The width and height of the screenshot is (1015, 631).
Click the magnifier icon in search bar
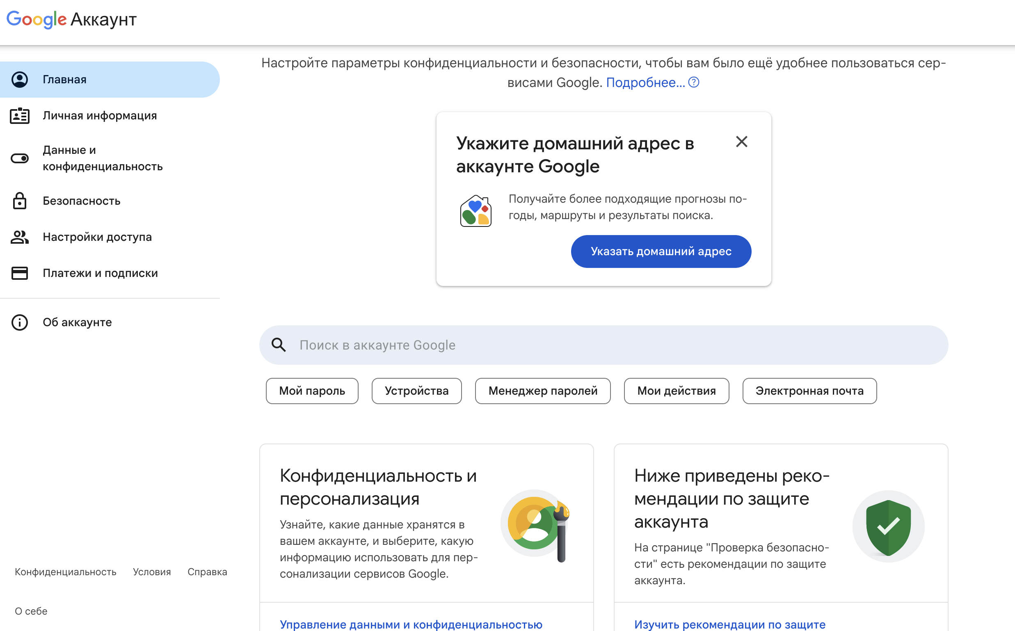279,345
